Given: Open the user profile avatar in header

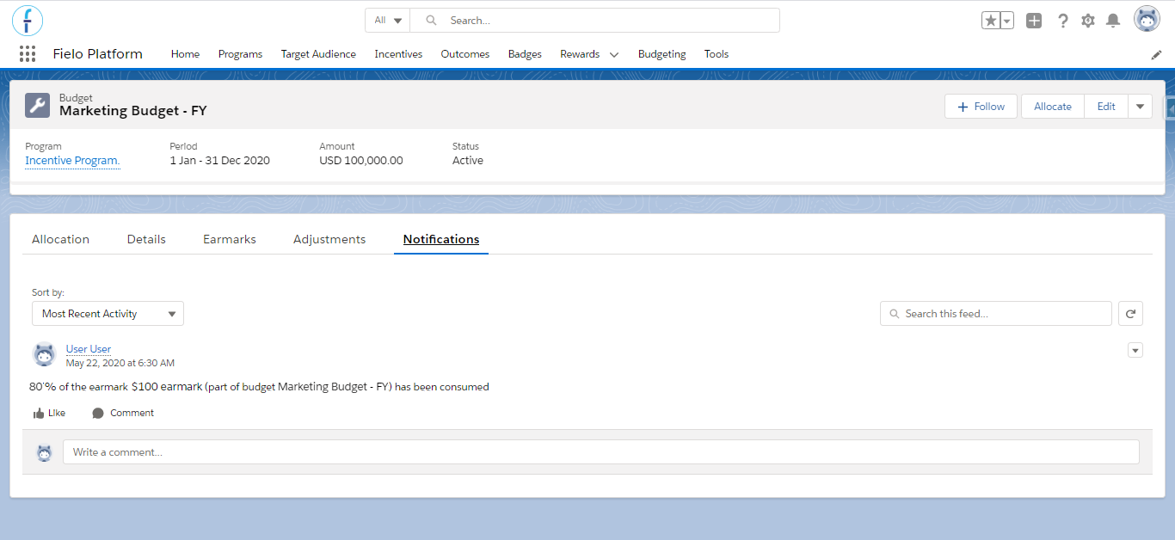Looking at the screenshot, I should point(1147,19).
